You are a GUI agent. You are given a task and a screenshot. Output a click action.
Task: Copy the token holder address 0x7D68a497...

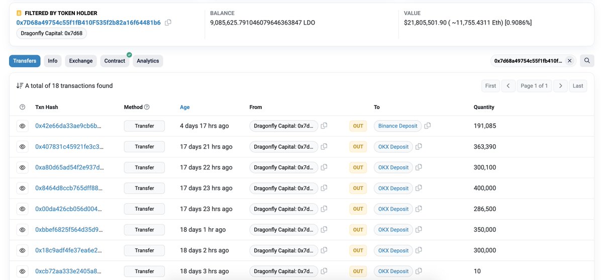coord(168,23)
